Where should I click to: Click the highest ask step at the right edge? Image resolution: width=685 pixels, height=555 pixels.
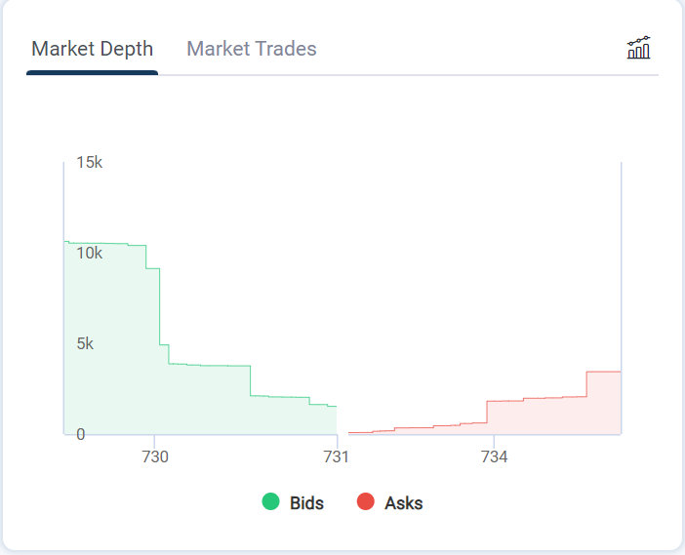tap(604, 402)
